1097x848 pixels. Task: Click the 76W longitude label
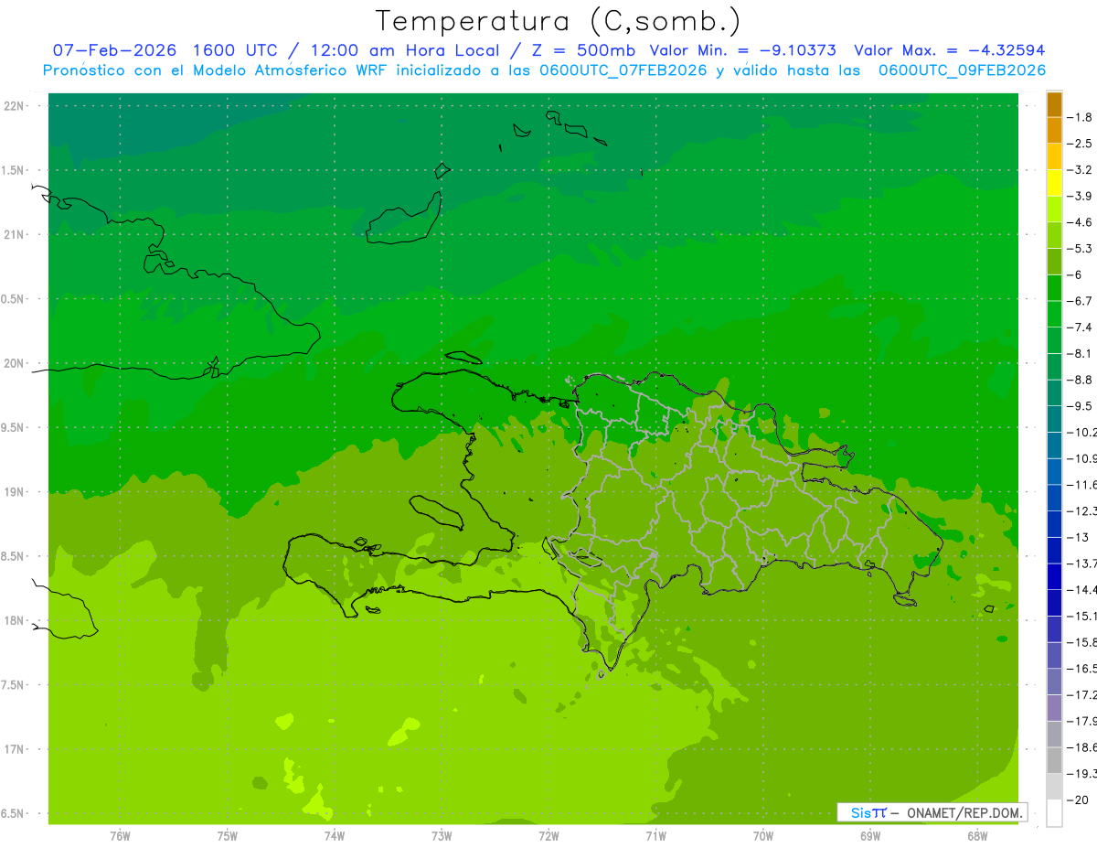tap(120, 836)
